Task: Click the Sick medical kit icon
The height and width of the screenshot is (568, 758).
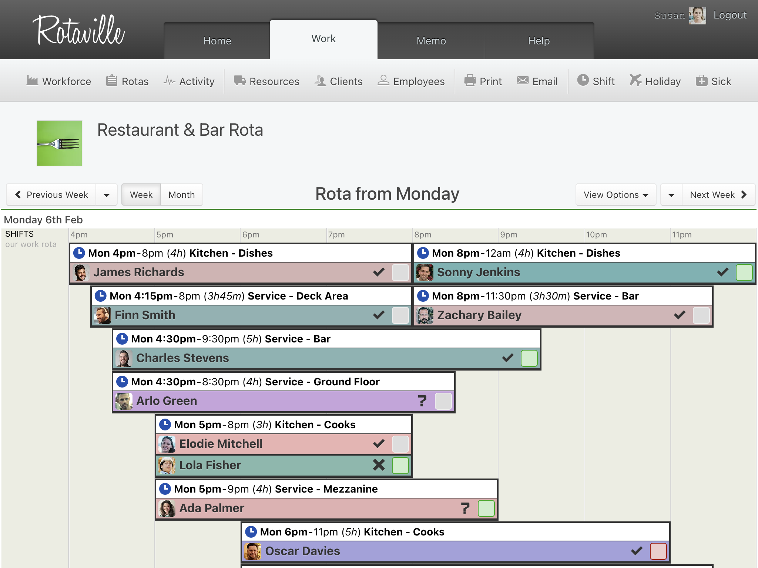Action: 701,80
